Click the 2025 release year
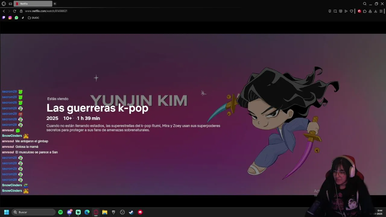This screenshot has width=386, height=217. click(x=52, y=118)
